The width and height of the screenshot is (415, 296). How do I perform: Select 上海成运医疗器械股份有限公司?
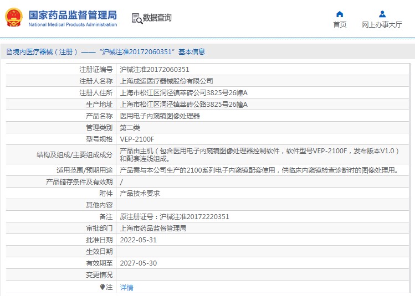point(166,81)
